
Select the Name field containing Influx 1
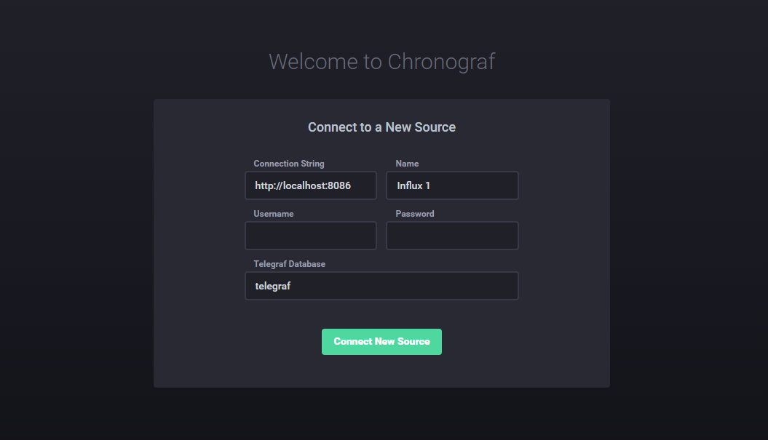coord(452,185)
